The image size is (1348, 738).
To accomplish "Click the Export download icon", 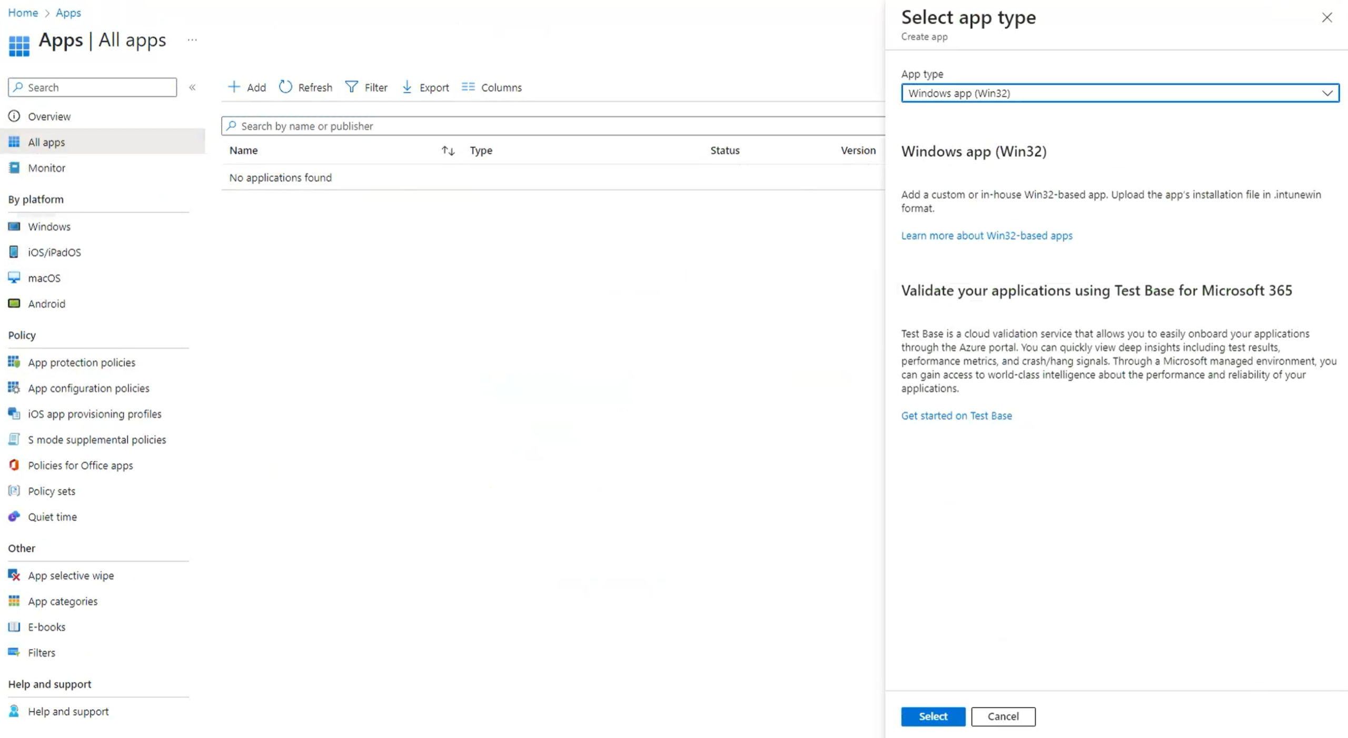I will tap(407, 87).
